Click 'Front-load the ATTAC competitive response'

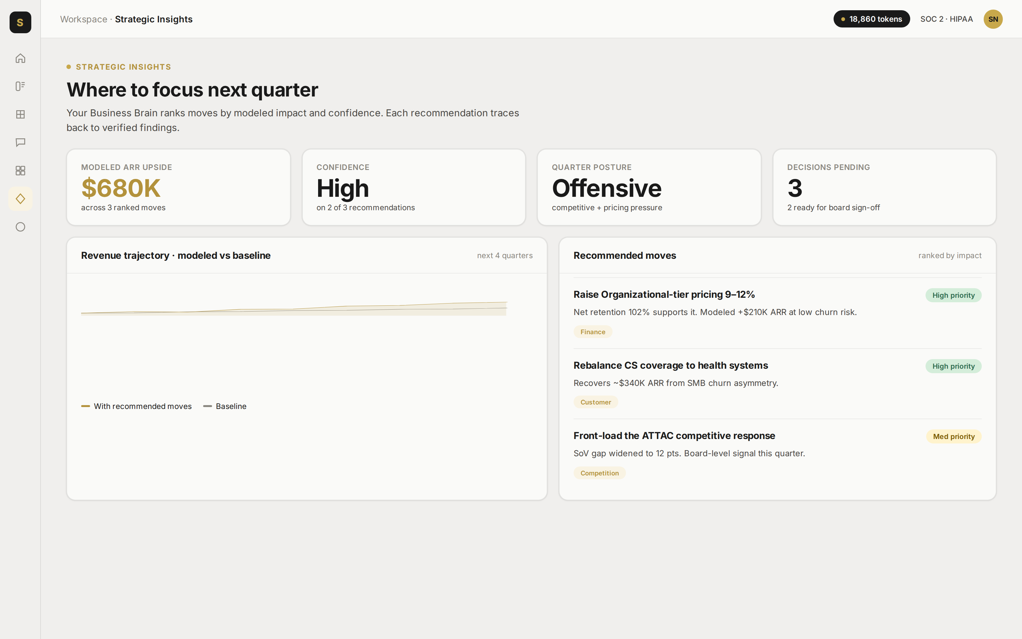tap(674, 436)
